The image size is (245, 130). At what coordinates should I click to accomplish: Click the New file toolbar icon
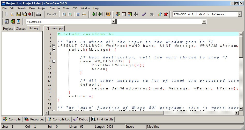pyautogui.click(x=7, y=14)
